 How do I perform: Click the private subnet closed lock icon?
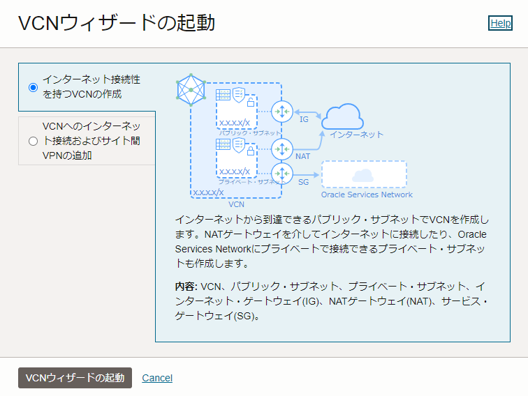tap(251, 151)
